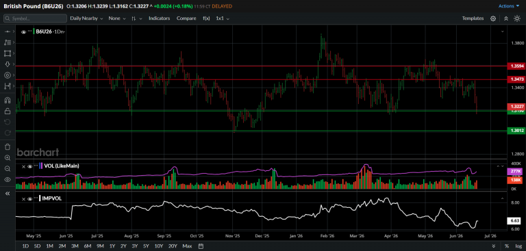Open VOL (LikeMain) options menu
The height and width of the screenshot is (251, 526).
[x=36, y=166]
